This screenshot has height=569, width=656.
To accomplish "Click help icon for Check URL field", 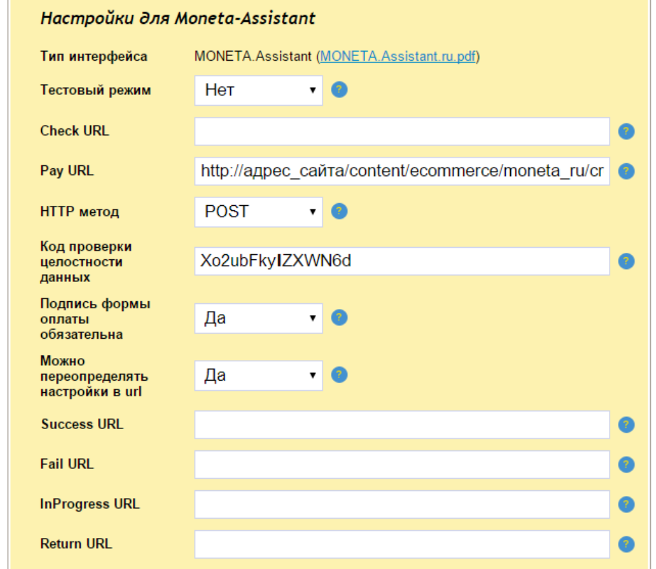I will (626, 132).
